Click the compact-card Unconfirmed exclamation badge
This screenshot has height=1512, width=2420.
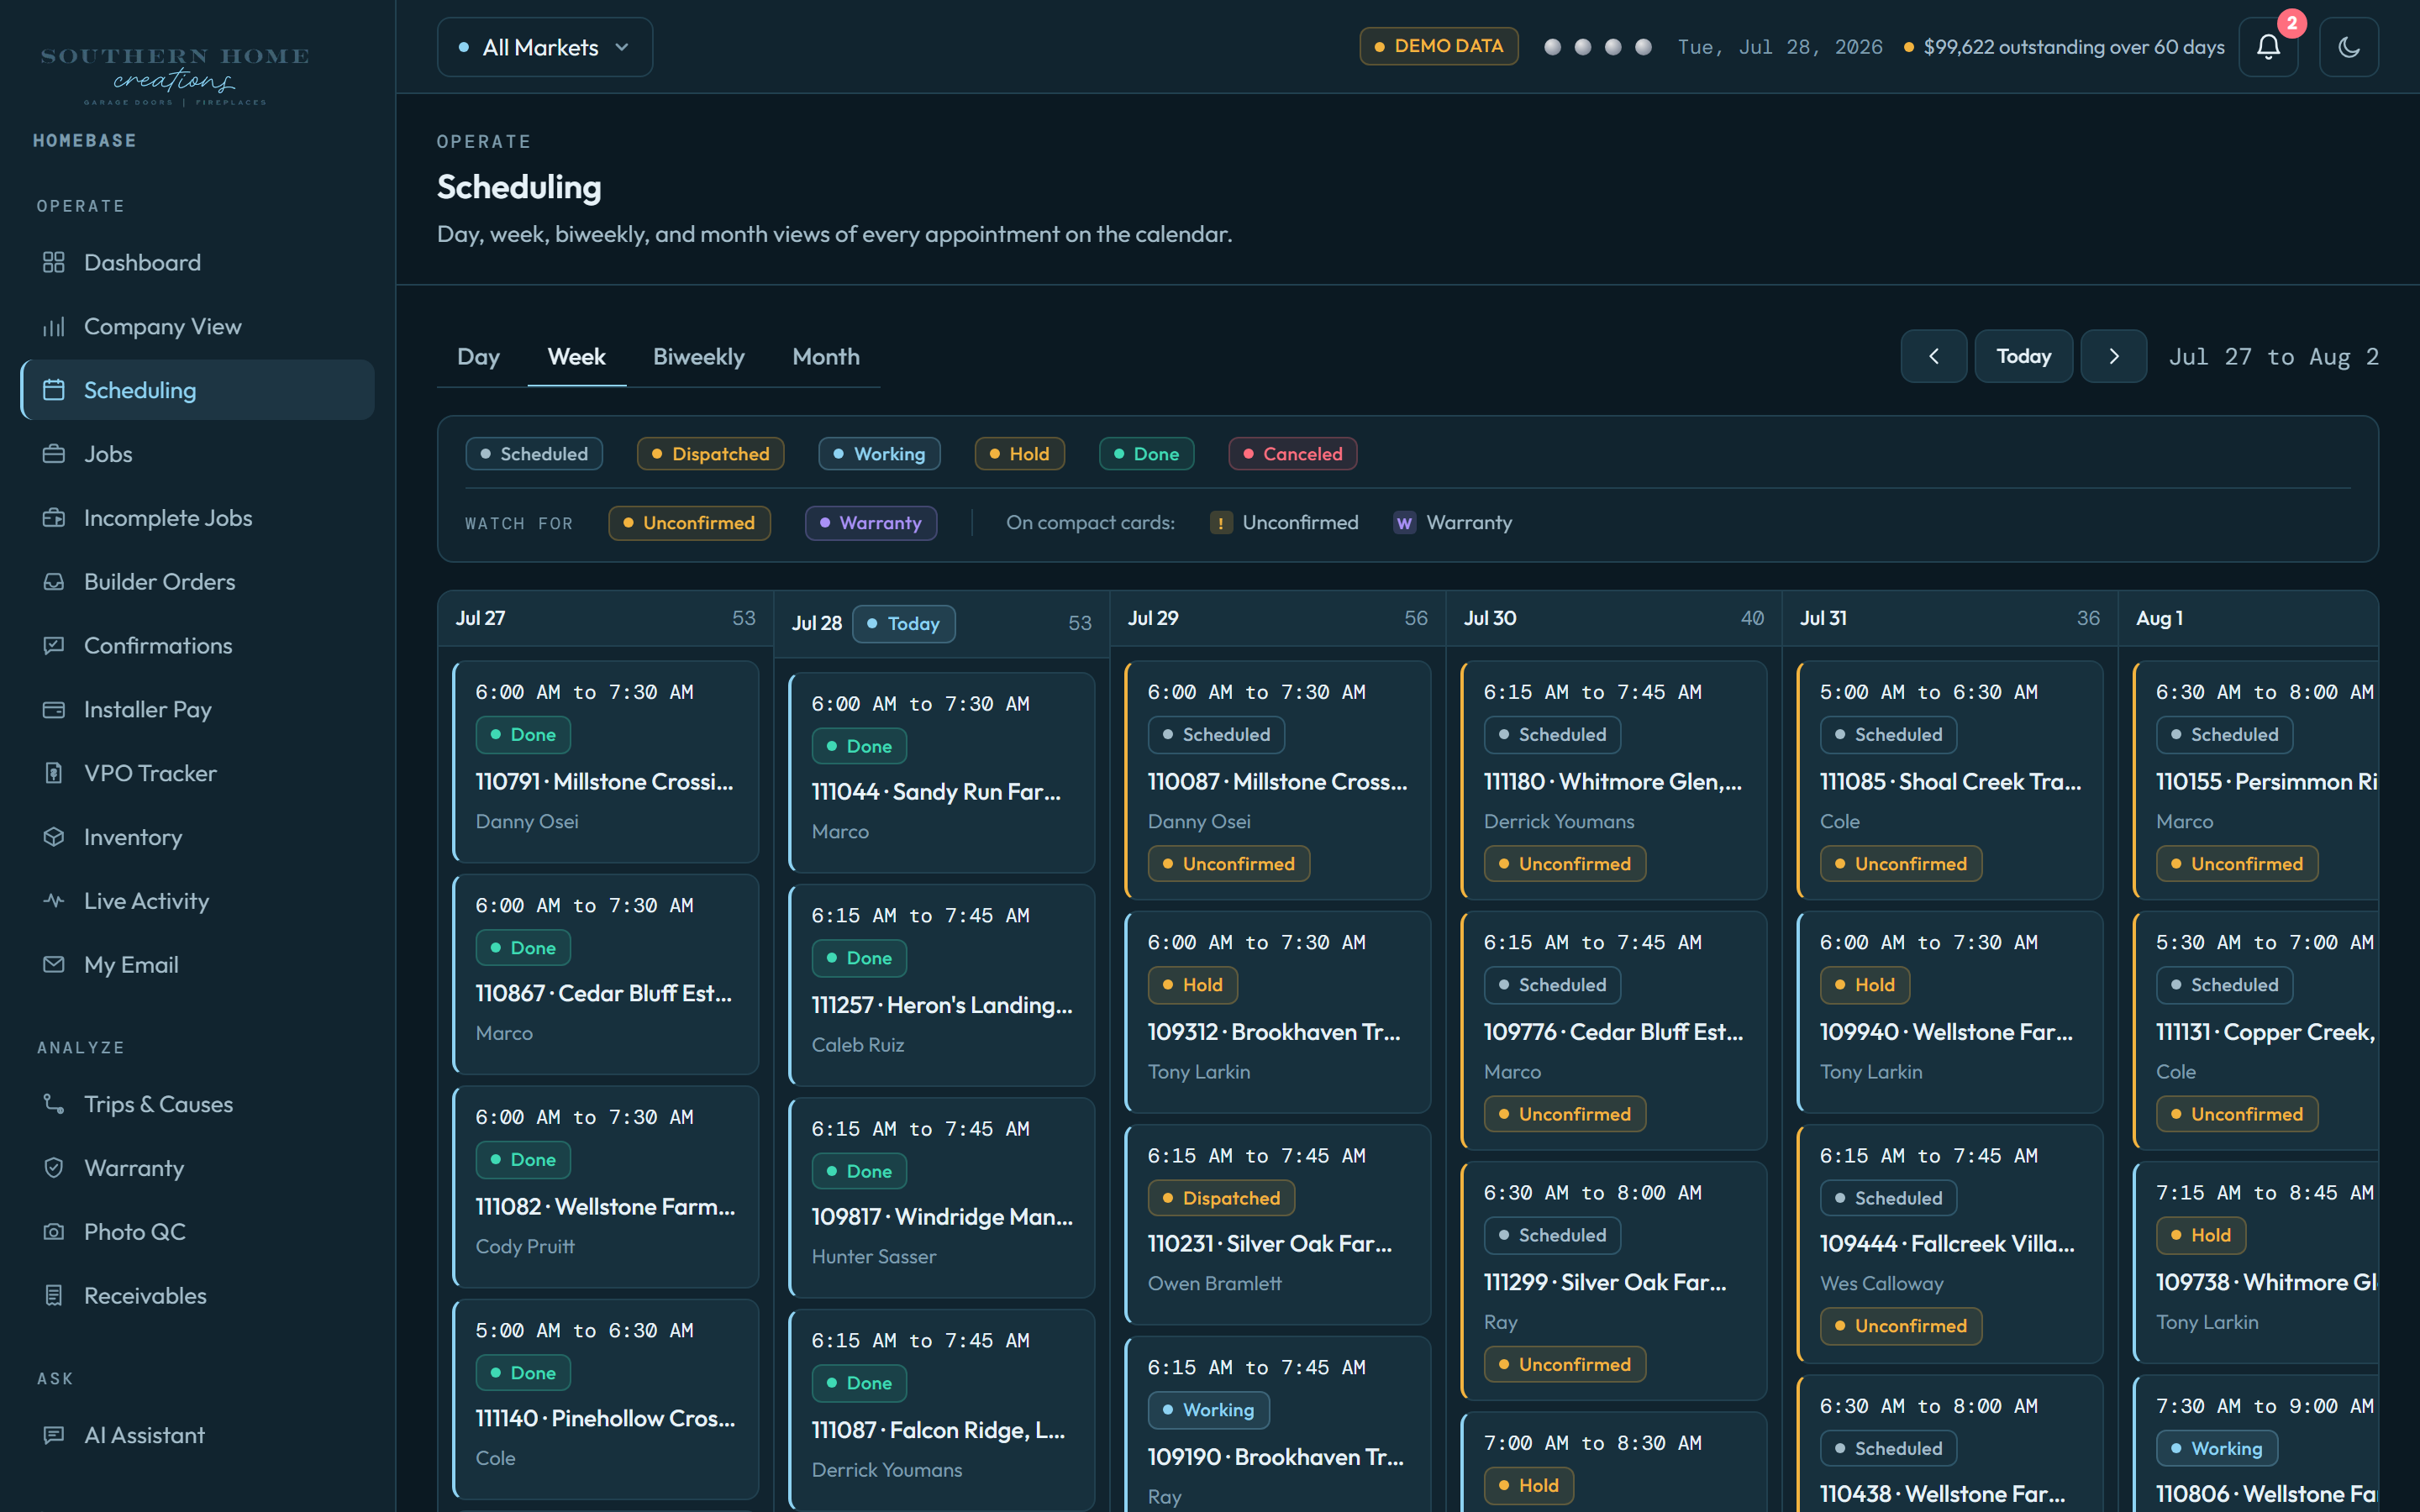click(x=1221, y=523)
